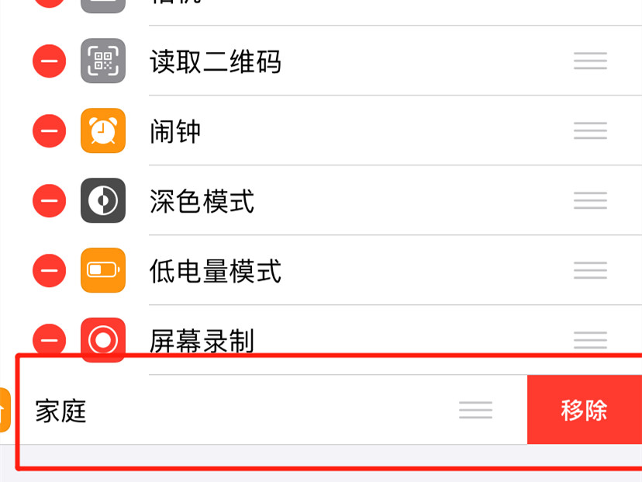Tap reorder handle for 闹钟
Screen dimensions: 642x482
(x=590, y=130)
